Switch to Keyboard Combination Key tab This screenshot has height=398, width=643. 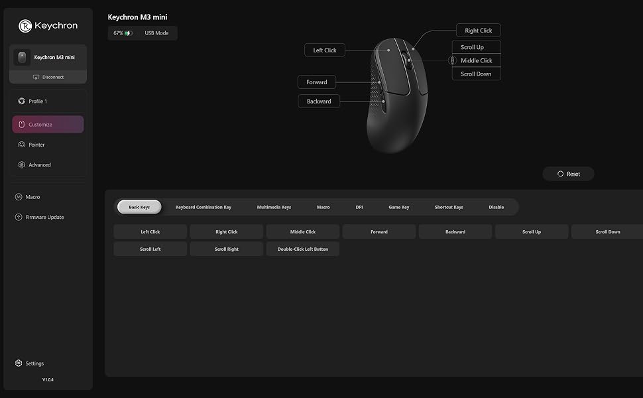tap(204, 207)
